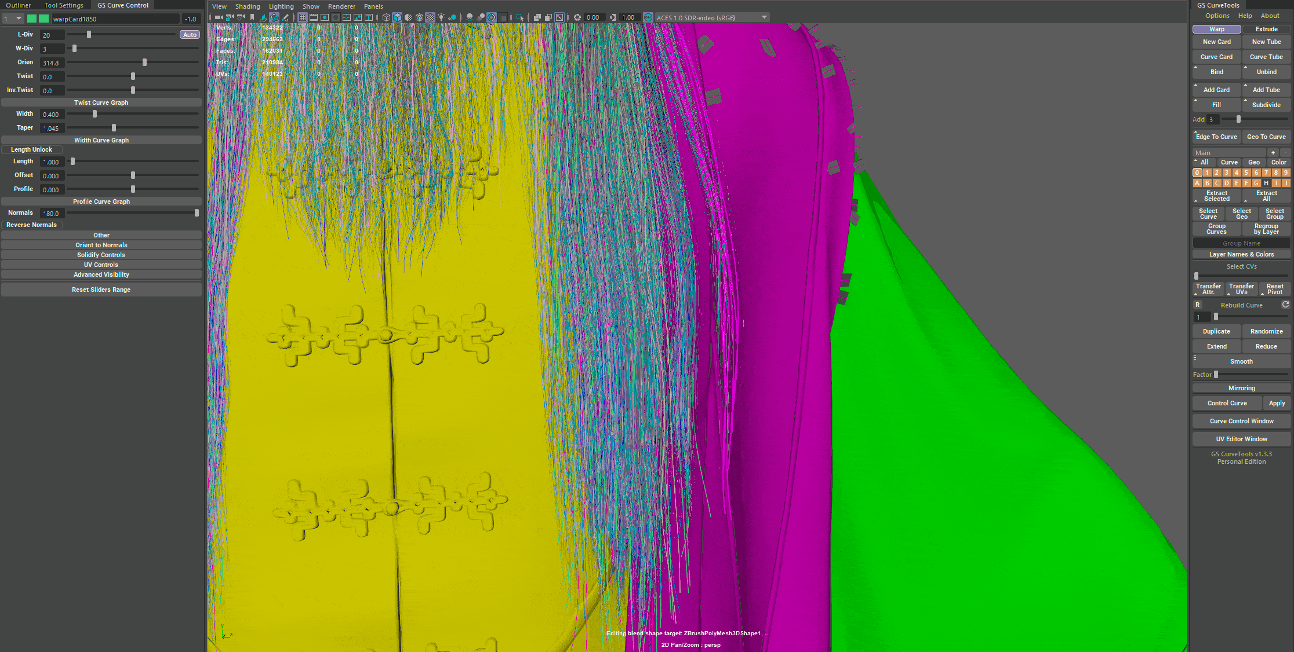The height and width of the screenshot is (652, 1294).
Task: Toggle scene lighting with the light bulb icon
Action: [441, 17]
